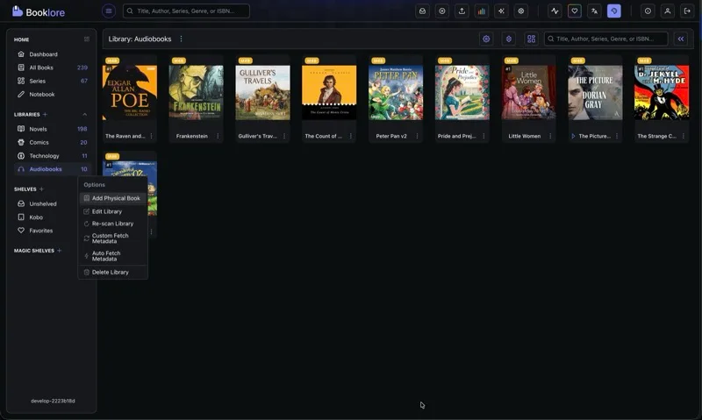Open The Picture of Dorian Gray cover
This screenshot has height=420, width=702.
click(595, 93)
